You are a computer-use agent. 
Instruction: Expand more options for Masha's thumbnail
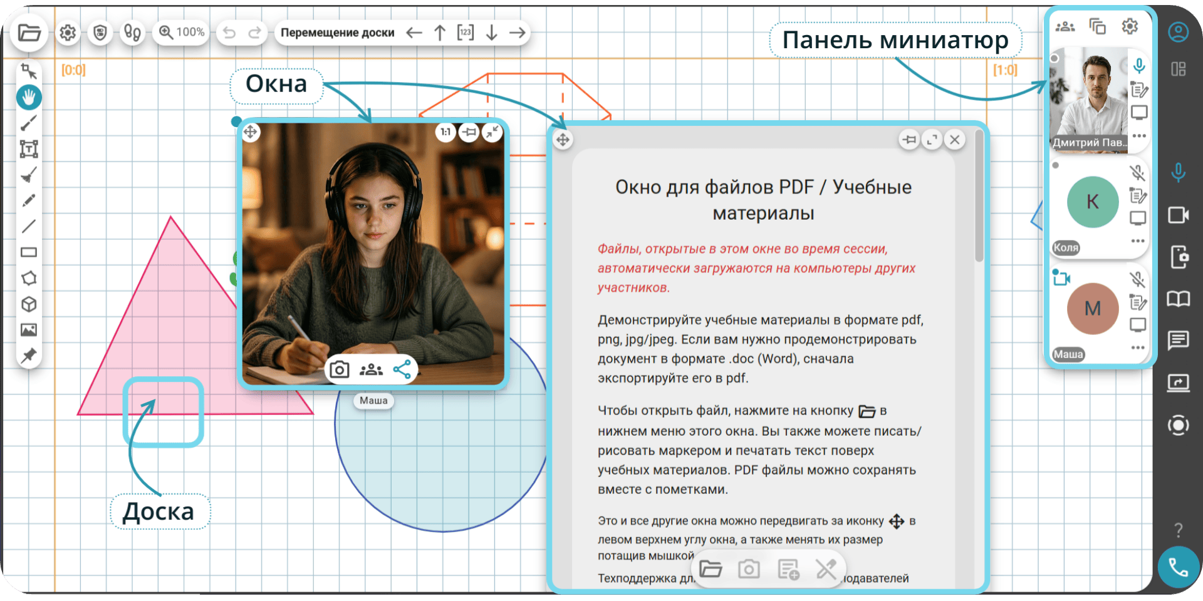point(1138,347)
